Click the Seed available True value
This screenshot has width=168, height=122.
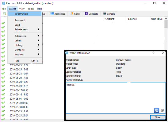(x=118, y=72)
